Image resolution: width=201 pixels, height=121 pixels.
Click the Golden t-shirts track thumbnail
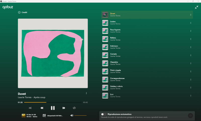105,87
